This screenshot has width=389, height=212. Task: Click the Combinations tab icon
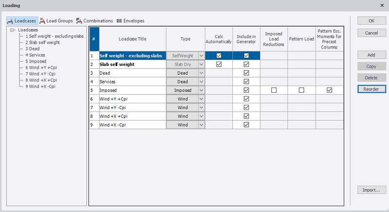click(79, 21)
